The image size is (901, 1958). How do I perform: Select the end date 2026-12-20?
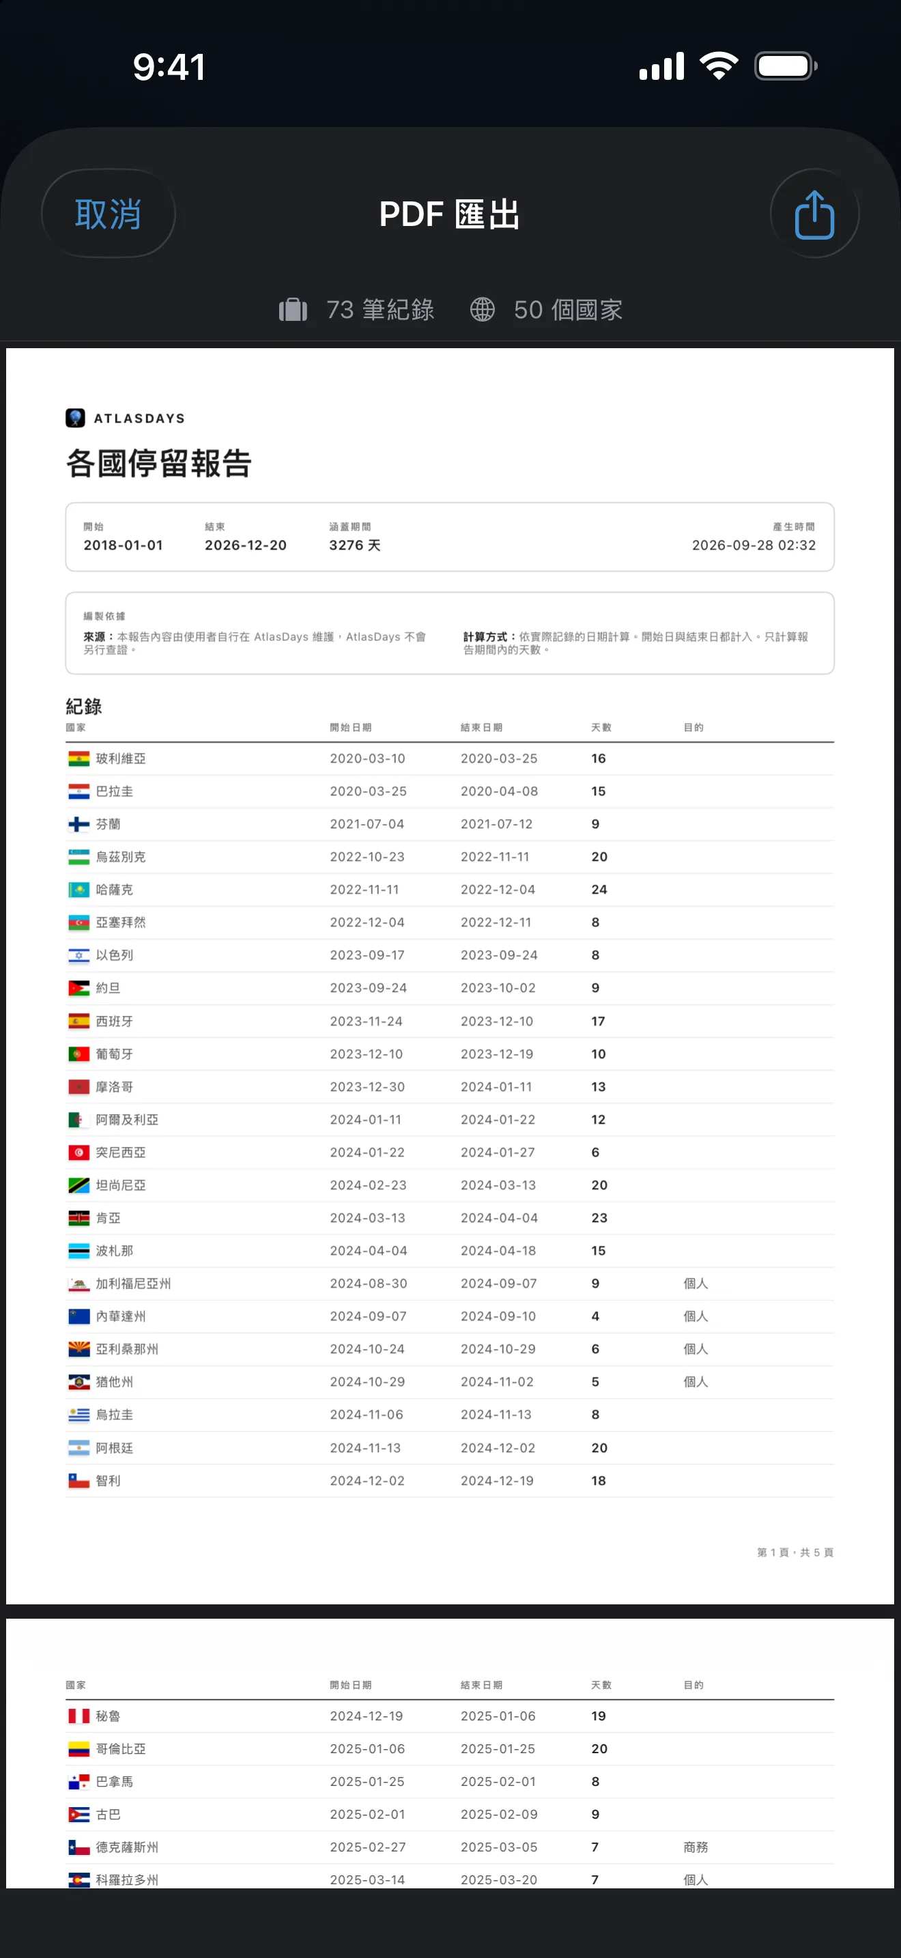tap(245, 545)
